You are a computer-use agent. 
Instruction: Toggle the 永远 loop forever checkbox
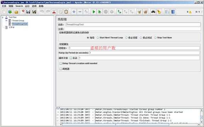click(73, 58)
